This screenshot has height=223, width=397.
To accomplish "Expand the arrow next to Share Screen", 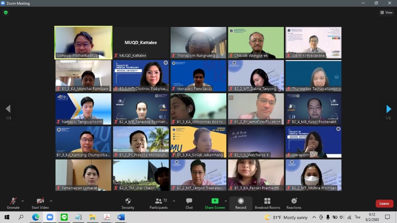I will coord(226,201).
